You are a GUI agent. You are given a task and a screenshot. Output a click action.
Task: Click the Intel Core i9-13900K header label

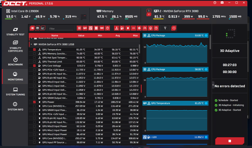[x=25, y=11]
